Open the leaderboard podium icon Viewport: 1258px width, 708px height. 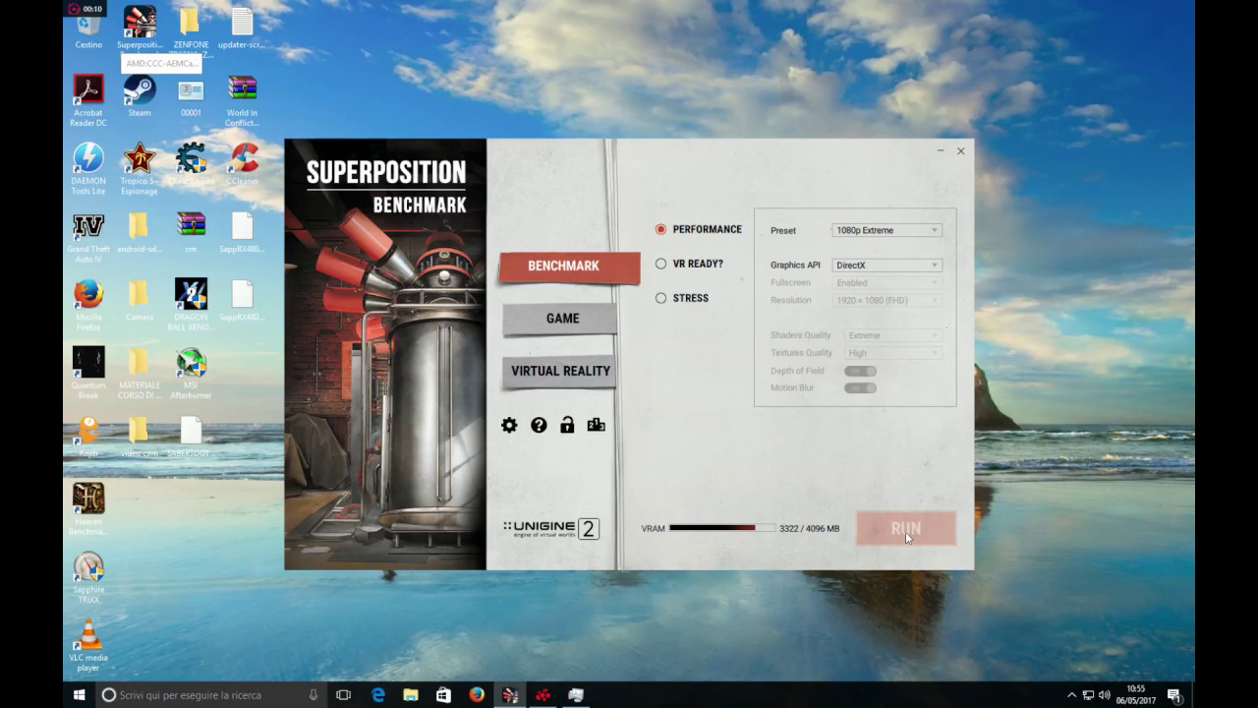click(596, 425)
